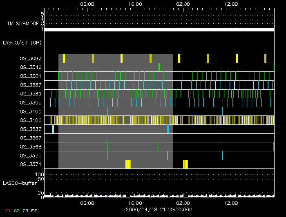Screen dimensions: 286x217
Task: Select the first yellow bar in OS_3092 row
Action: pyautogui.click(x=64, y=58)
